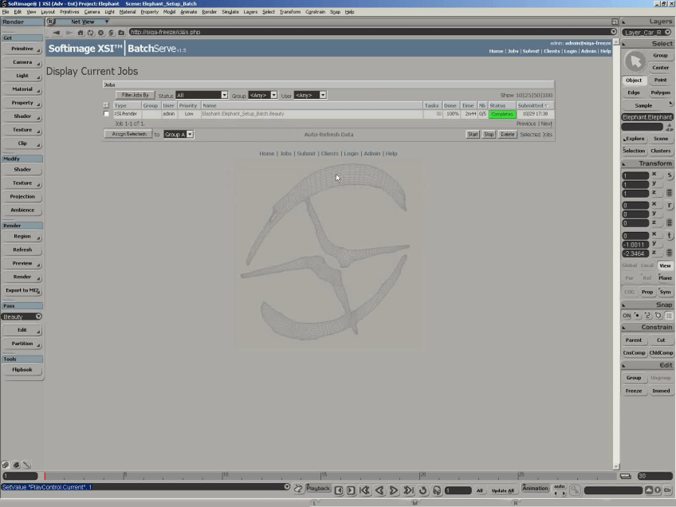The width and height of the screenshot is (676, 507).
Task: Jump to first frame in playback controls
Action: pyautogui.click(x=364, y=490)
